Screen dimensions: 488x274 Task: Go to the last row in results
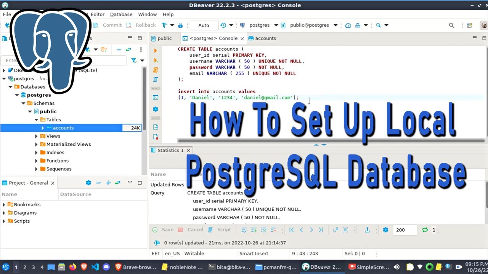point(321,230)
